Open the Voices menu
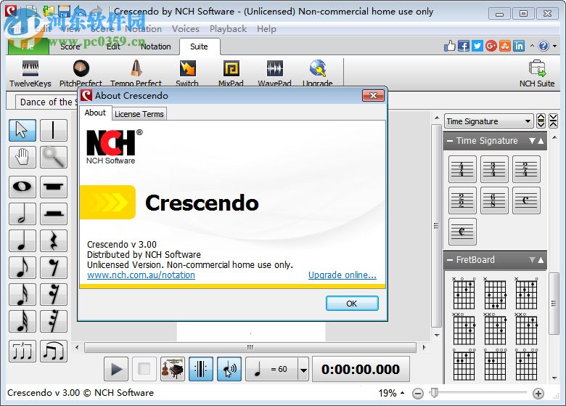 point(186,29)
